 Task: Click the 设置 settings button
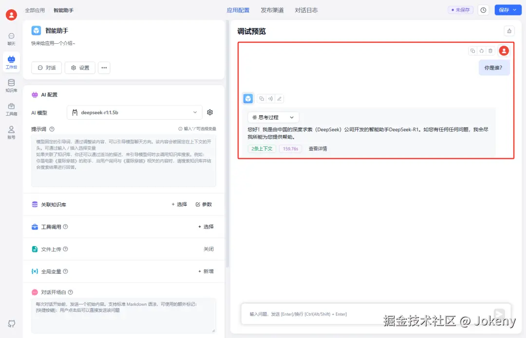point(80,68)
